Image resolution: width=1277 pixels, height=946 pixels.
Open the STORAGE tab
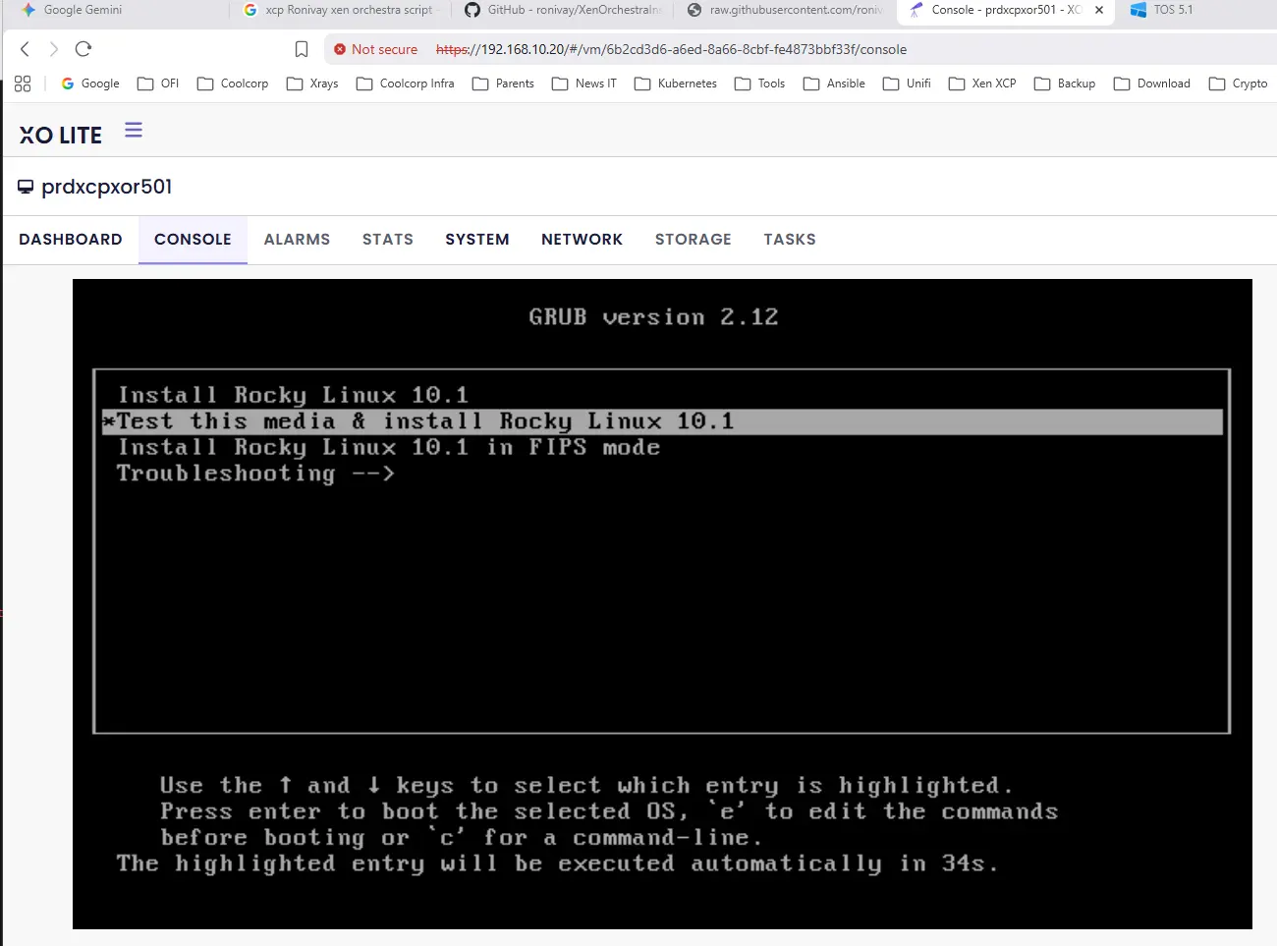(x=693, y=239)
